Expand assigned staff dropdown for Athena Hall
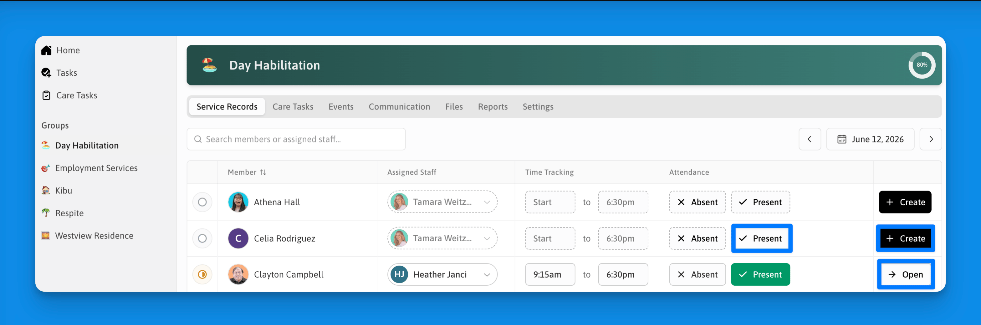The height and width of the screenshot is (325, 981). click(x=442, y=202)
